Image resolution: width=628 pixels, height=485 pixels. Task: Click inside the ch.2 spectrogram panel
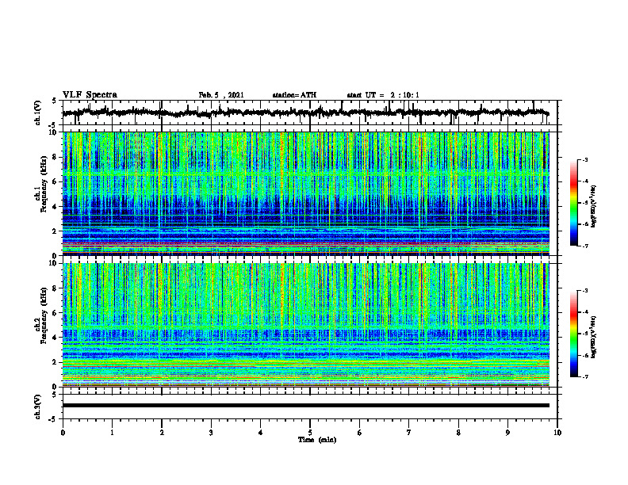(305, 325)
